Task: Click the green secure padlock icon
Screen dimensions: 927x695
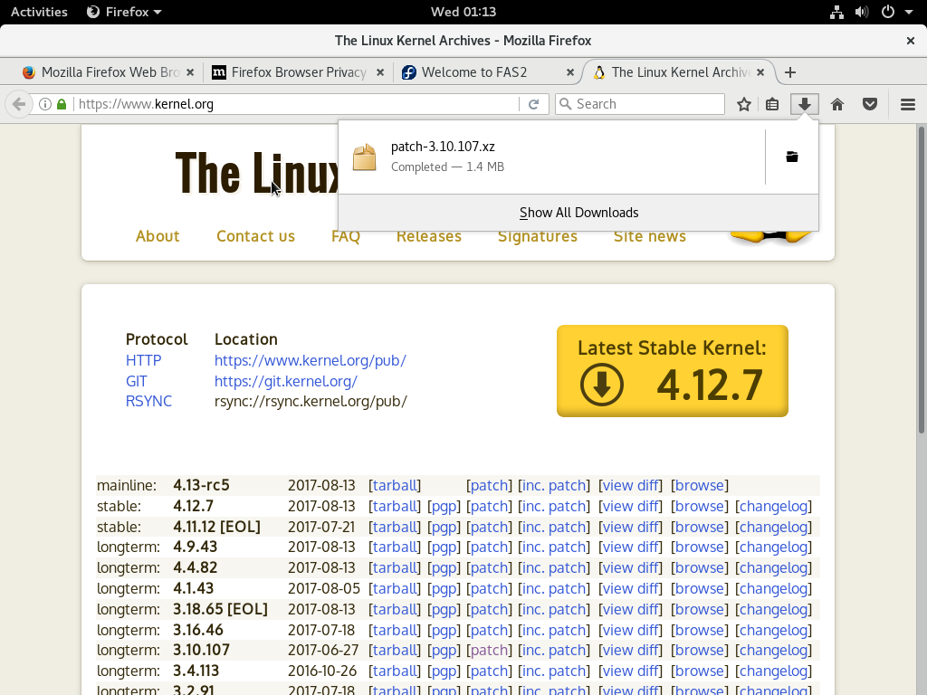Action: click(62, 105)
